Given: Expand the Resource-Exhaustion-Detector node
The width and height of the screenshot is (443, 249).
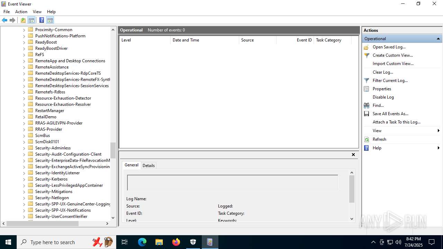Looking at the screenshot, I should point(24,98).
